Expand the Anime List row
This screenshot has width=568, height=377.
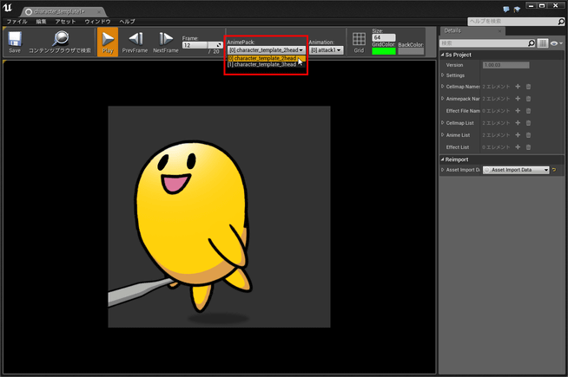(443, 135)
